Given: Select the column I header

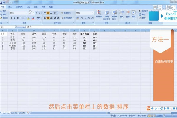Looking at the screenshot, I should (x=85, y=30).
